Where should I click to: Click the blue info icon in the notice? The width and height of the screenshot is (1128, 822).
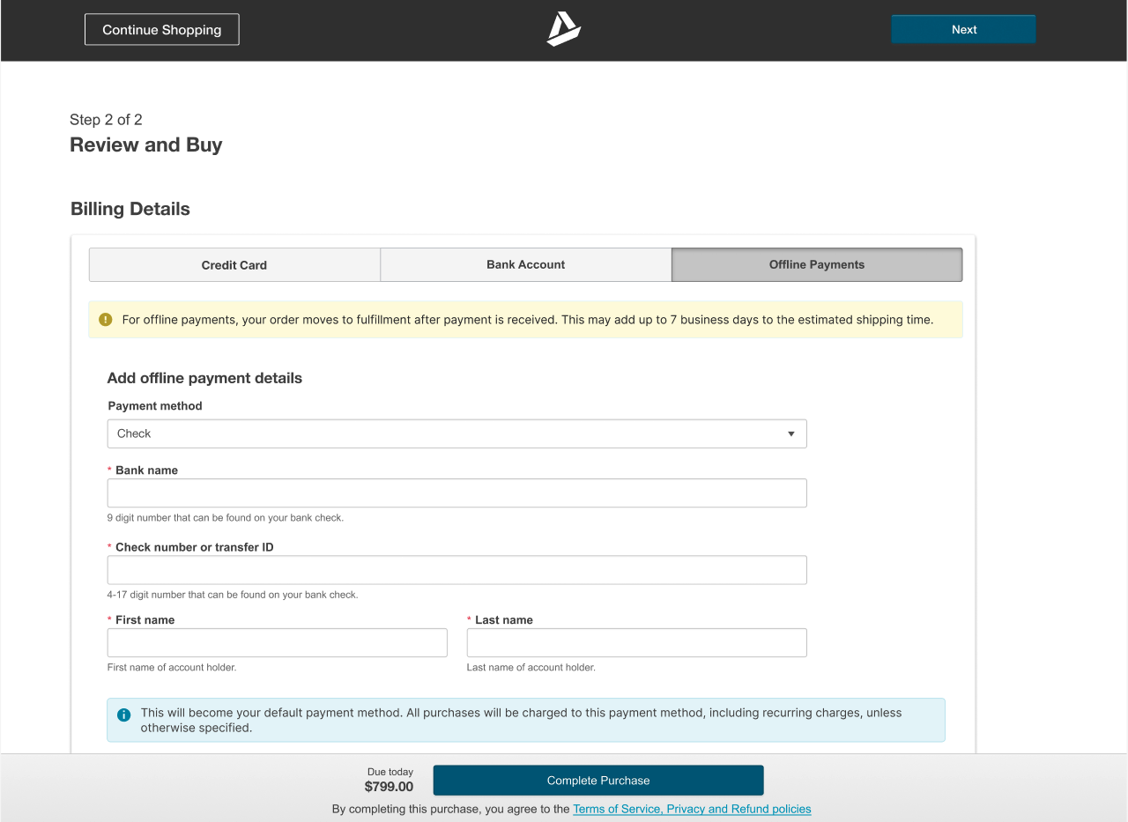(124, 715)
